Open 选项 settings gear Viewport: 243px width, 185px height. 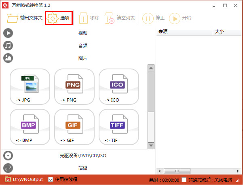coord(59,18)
